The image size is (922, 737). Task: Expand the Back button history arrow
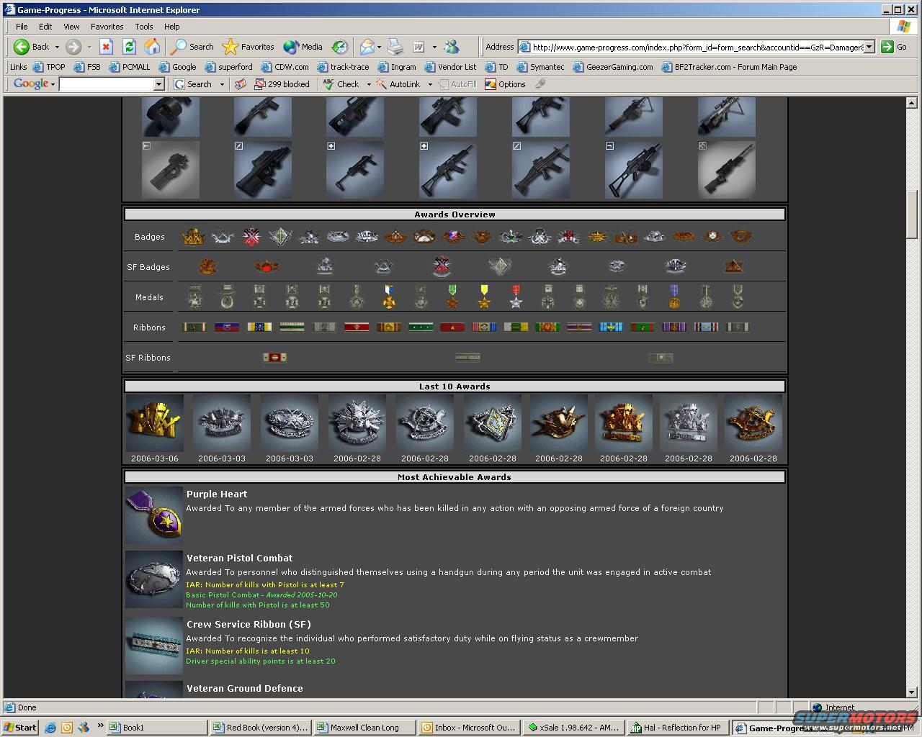pyautogui.click(x=57, y=47)
